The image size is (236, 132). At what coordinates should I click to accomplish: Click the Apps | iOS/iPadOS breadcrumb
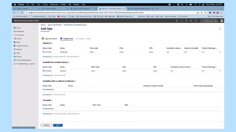click(55, 25)
